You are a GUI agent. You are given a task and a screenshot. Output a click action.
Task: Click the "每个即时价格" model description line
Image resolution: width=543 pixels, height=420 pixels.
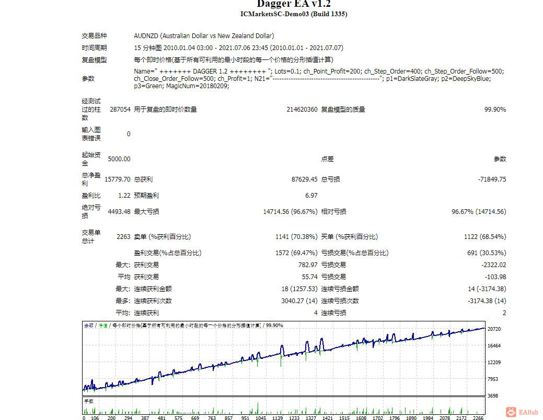pos(234,60)
